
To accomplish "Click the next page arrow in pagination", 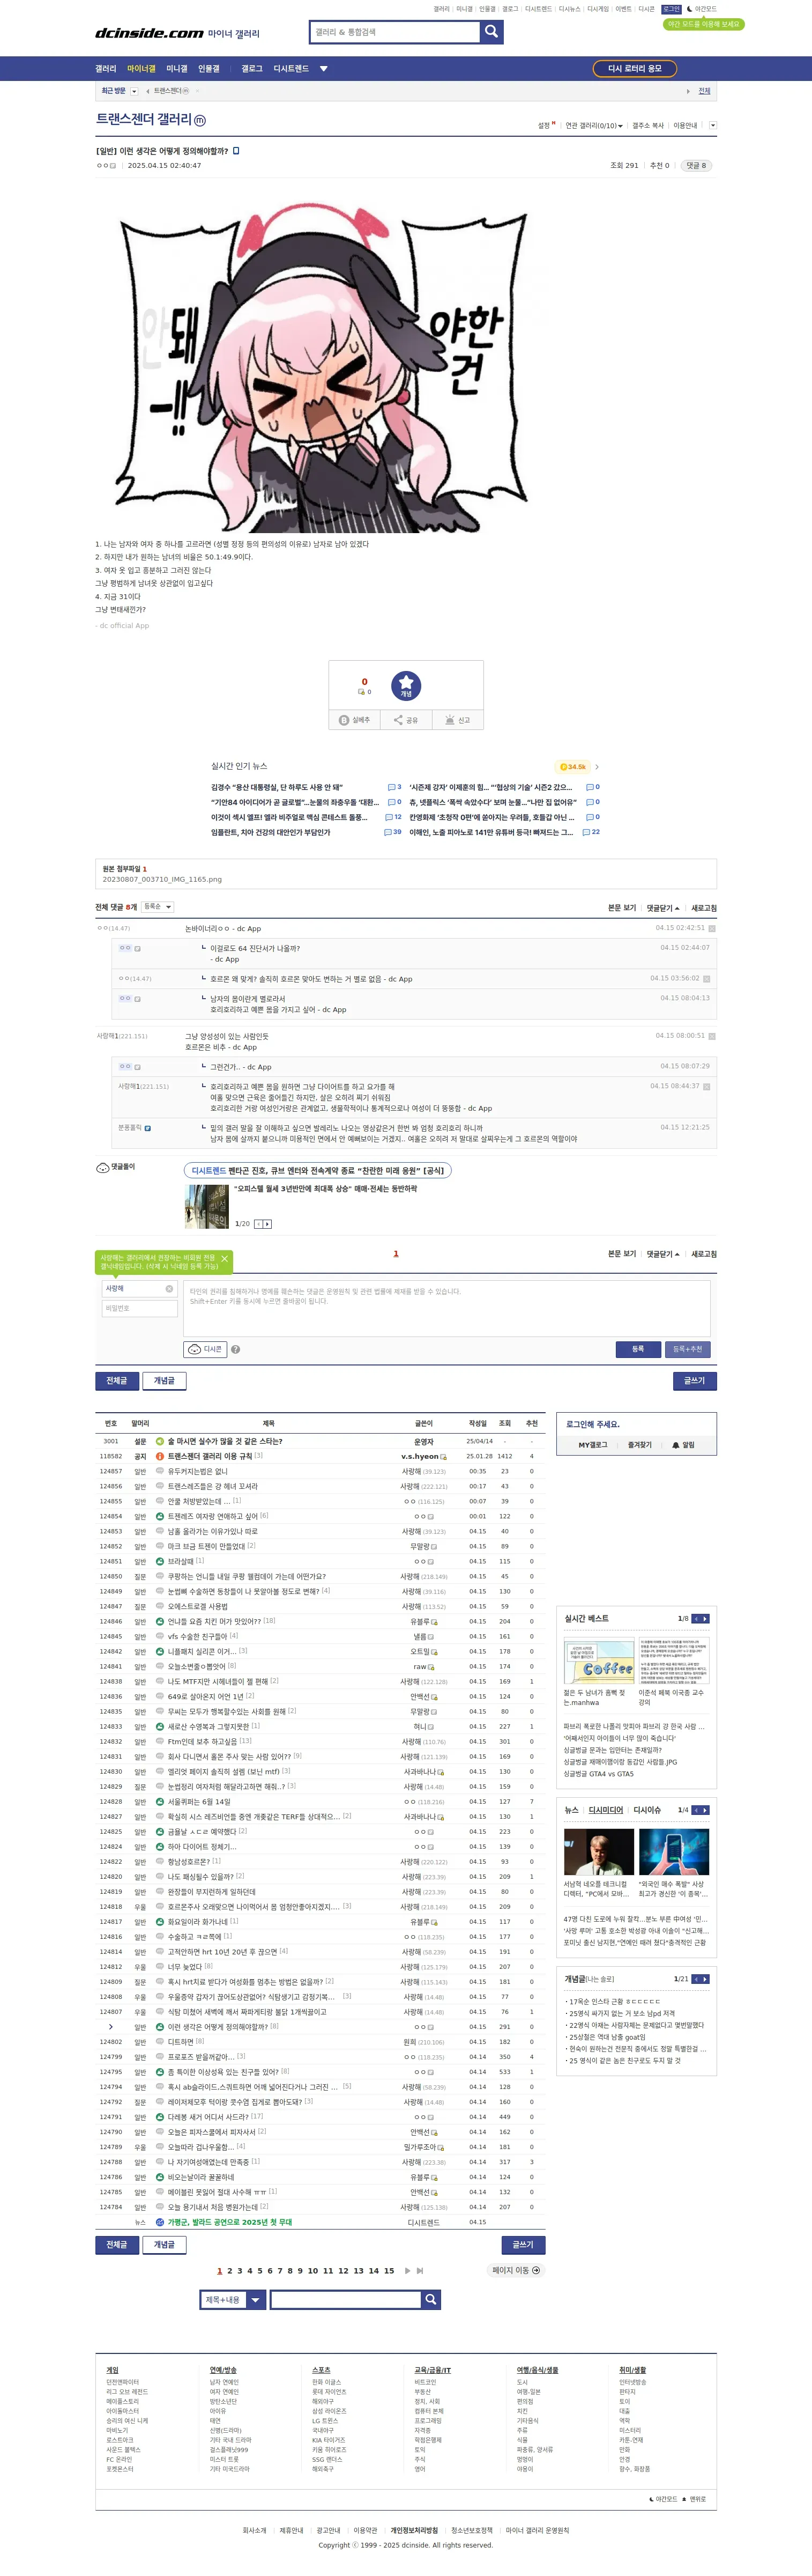I will (407, 2270).
